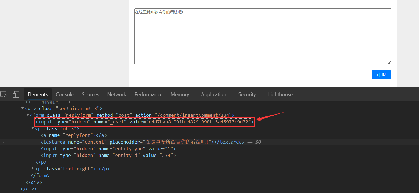Image resolution: width=419 pixels, height=193 pixels.
Task: Switch to the Memory tab
Action: tap(180, 94)
